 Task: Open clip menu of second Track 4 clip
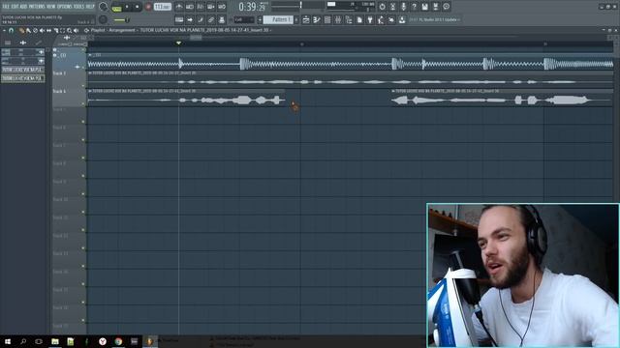click(393, 91)
